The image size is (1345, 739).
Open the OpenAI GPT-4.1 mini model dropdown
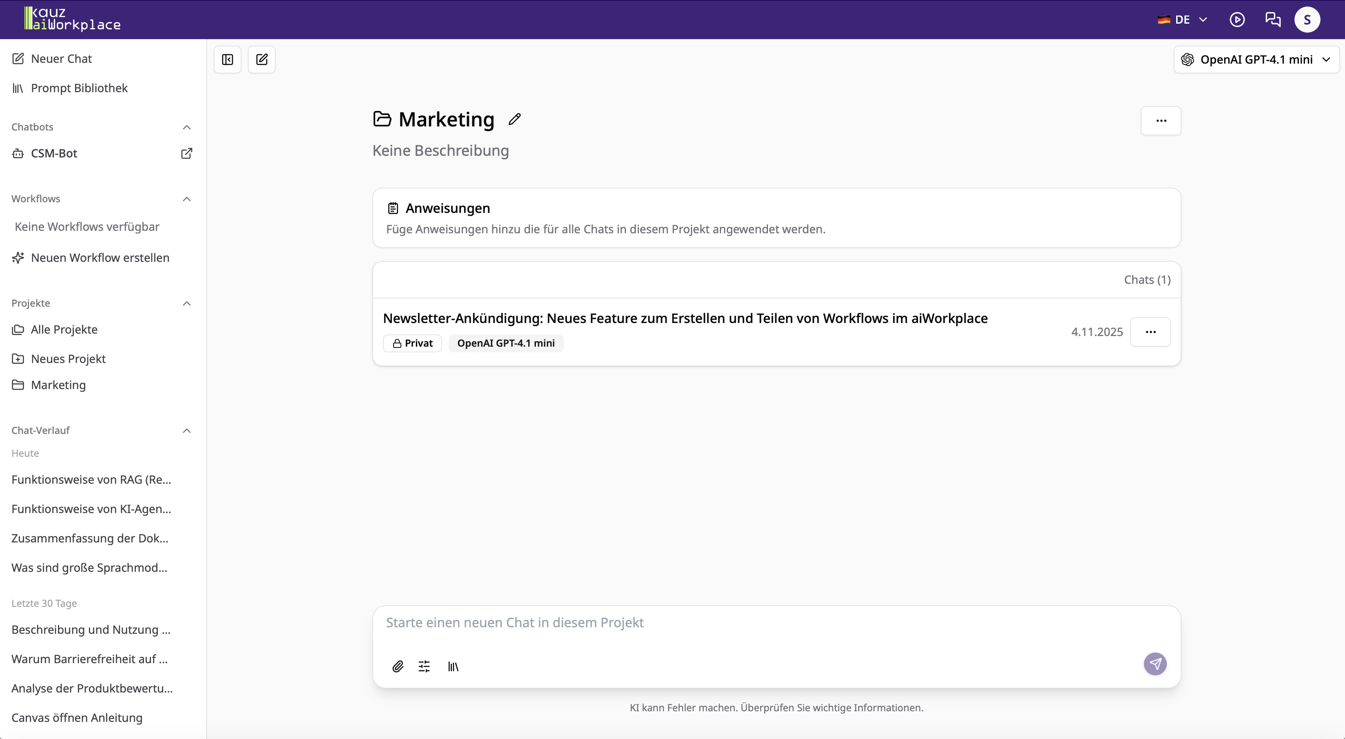pyautogui.click(x=1256, y=60)
